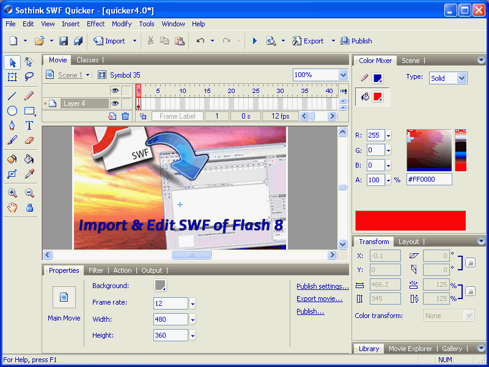Open the Insert menu
Image resolution: width=489 pixels, height=367 pixels.
71,24
